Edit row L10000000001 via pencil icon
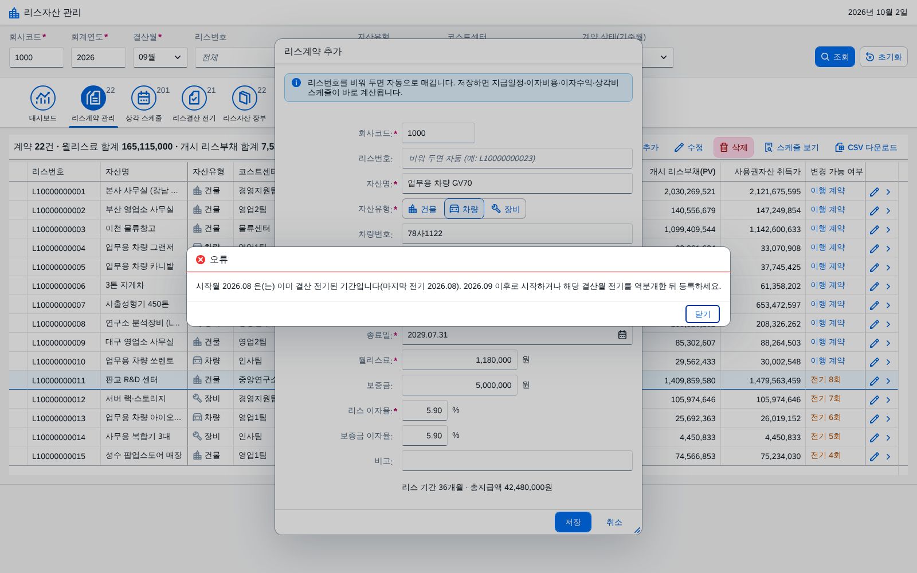Viewport: 917px width, 573px height. point(875,192)
